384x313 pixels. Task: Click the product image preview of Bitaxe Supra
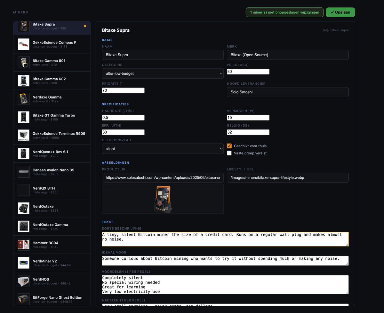click(x=163, y=199)
